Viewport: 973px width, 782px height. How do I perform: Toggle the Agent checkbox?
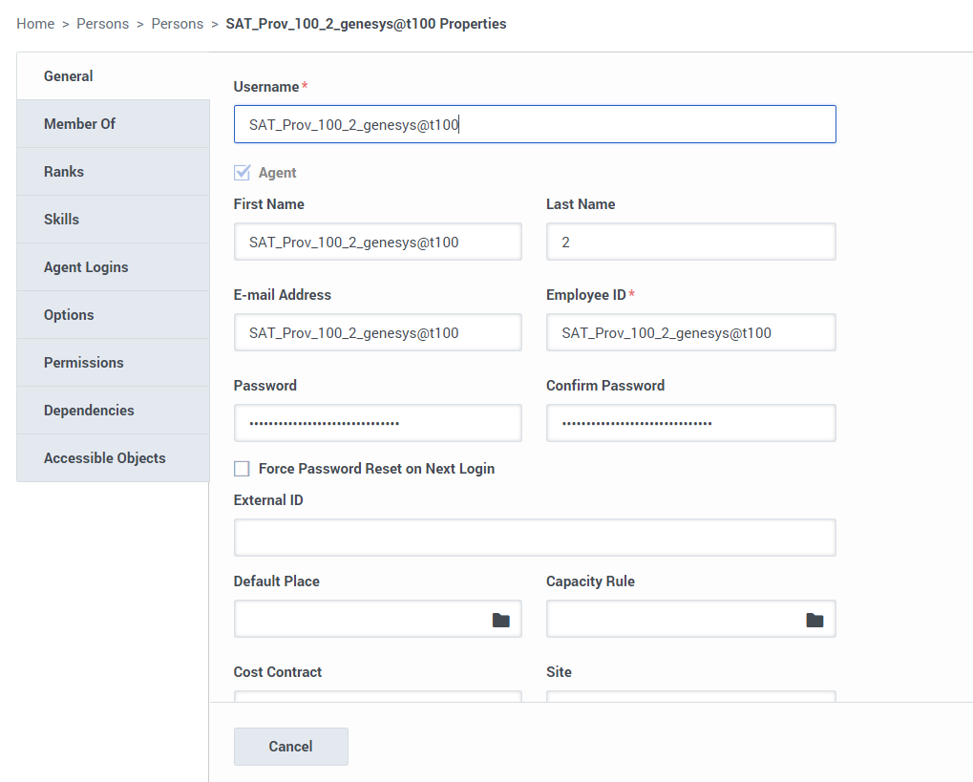click(242, 173)
